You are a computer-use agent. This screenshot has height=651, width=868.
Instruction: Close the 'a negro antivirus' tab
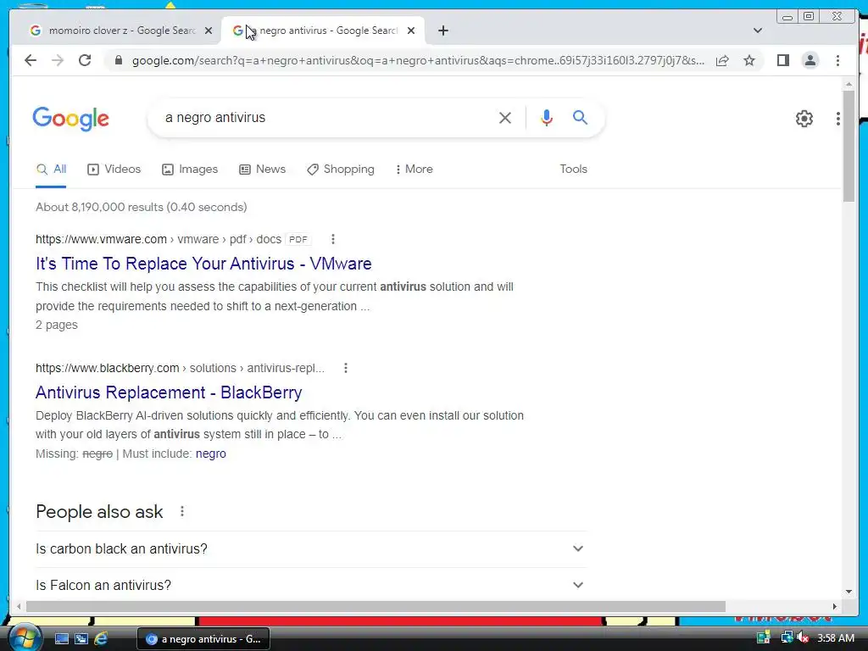click(411, 31)
